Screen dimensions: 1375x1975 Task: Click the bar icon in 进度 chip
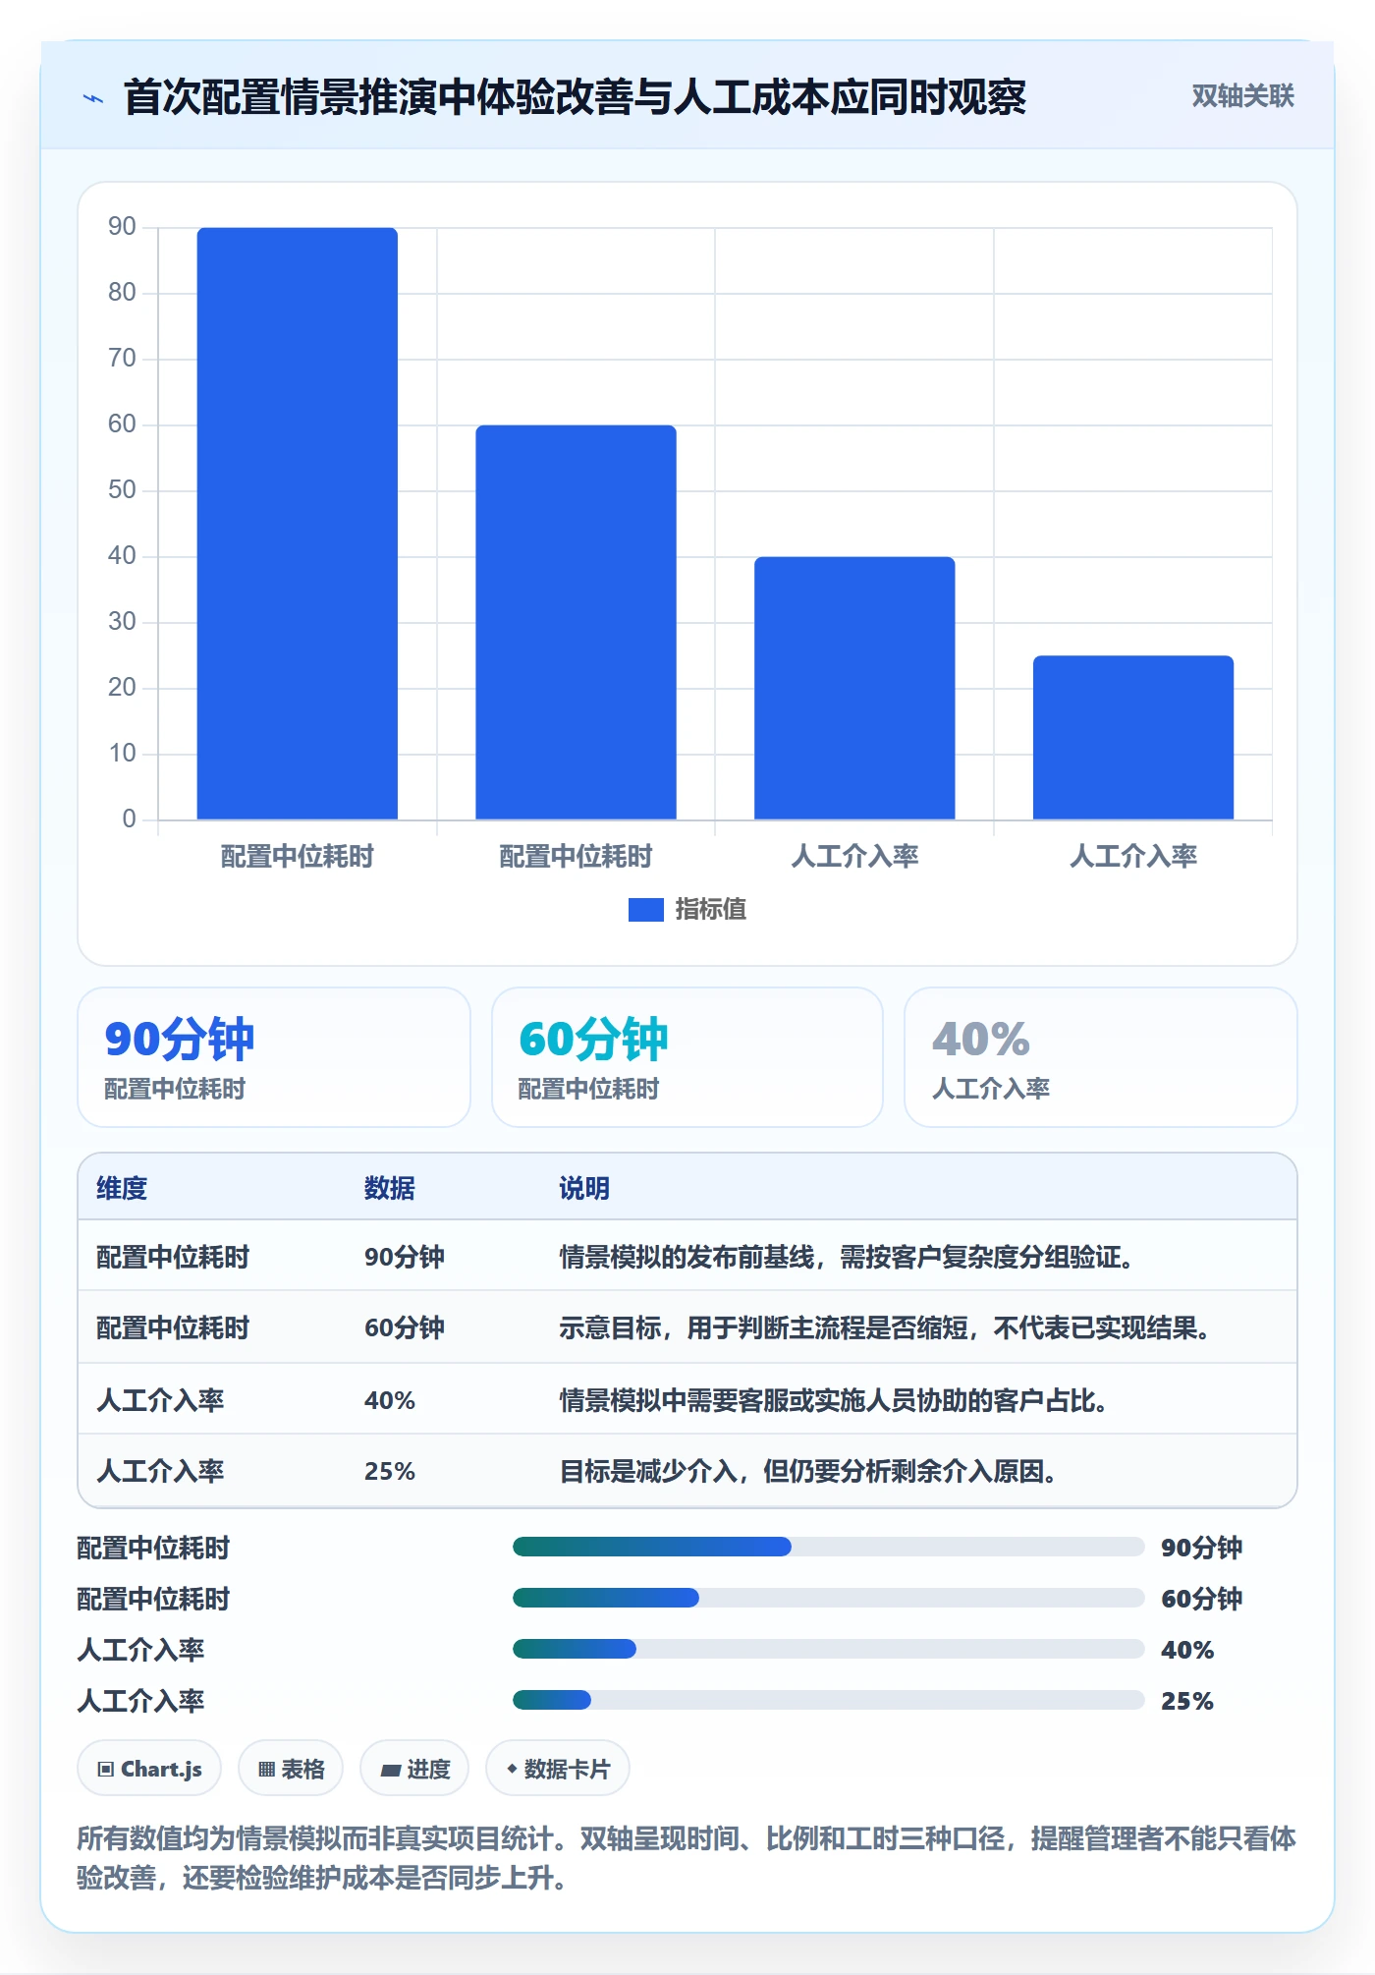point(390,1771)
